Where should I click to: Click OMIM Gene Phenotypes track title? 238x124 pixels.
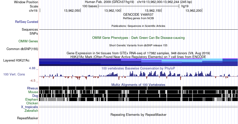pos(138,38)
